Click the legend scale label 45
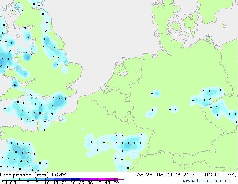 [107, 182]
